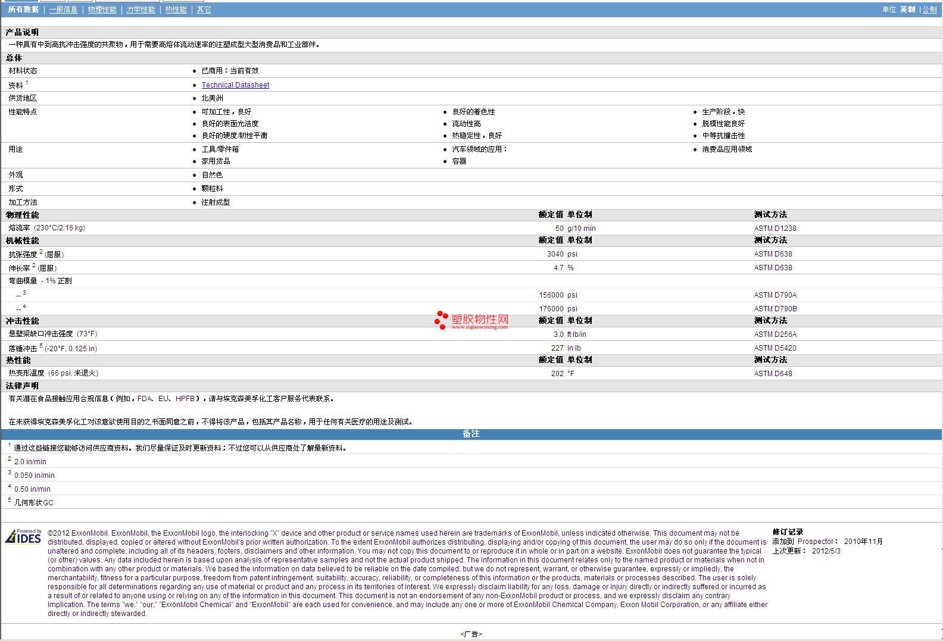
Task: Select 英制 units
Action: (x=907, y=10)
